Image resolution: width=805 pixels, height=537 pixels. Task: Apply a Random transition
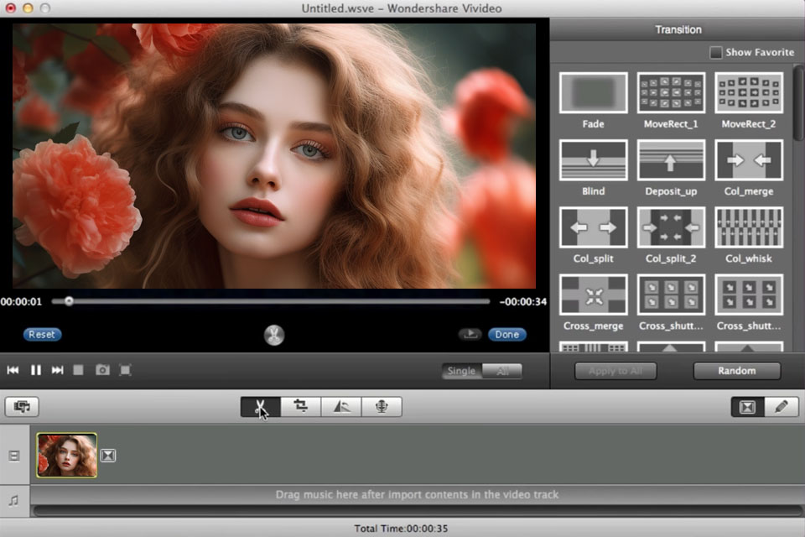(737, 371)
